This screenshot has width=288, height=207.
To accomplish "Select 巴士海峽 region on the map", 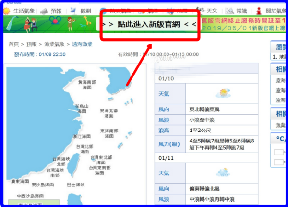I will (x=75, y=185).
